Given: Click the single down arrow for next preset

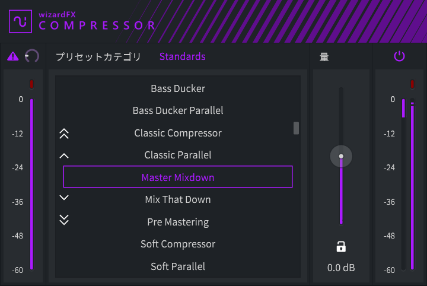Looking at the screenshot, I should 64,198.
